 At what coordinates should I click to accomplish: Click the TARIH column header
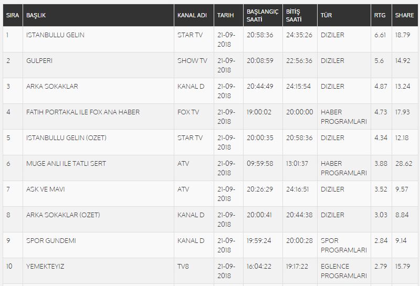point(228,15)
